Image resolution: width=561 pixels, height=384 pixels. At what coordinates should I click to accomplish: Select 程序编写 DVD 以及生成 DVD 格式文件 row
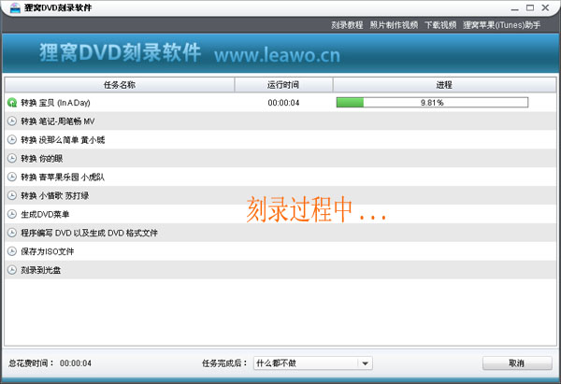(x=280, y=233)
